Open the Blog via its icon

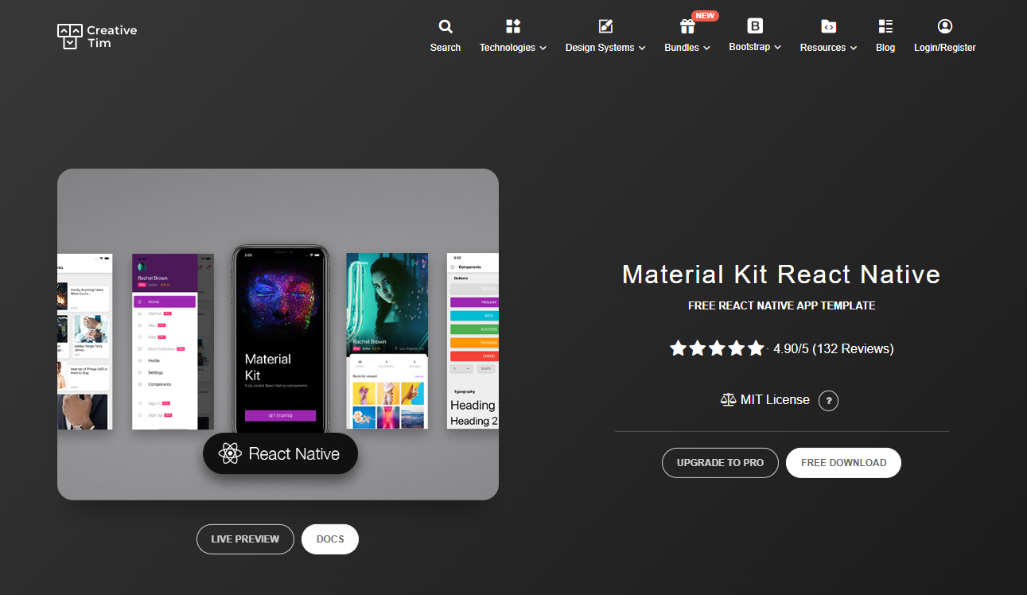point(885,26)
